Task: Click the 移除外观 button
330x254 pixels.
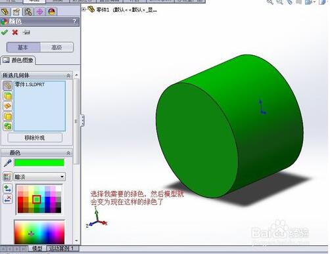Action: pyautogui.click(x=35, y=138)
